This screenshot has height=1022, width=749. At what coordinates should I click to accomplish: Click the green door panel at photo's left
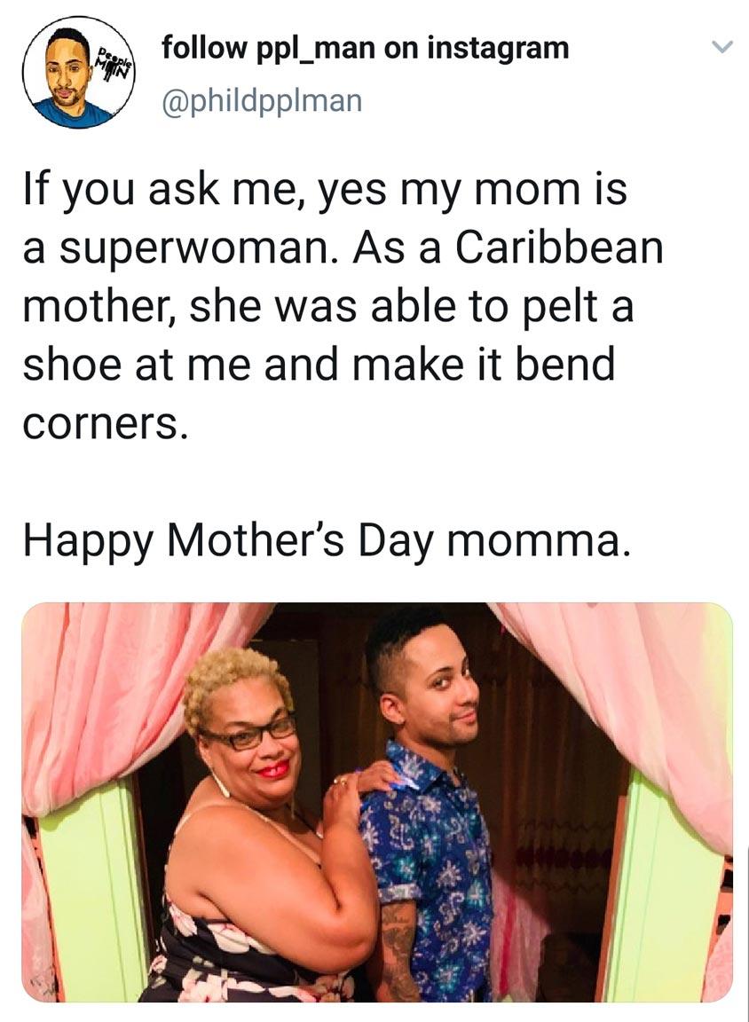point(89,887)
